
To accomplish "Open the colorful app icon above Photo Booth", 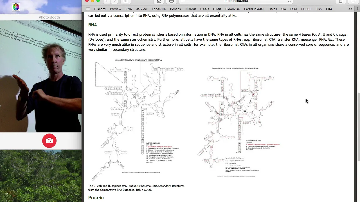I will [x=16, y=7].
